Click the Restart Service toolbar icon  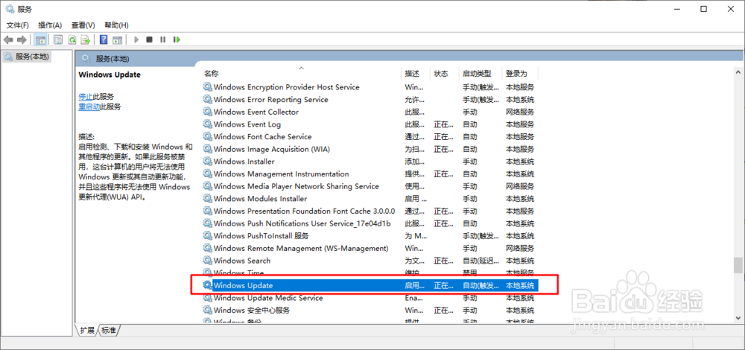point(177,39)
